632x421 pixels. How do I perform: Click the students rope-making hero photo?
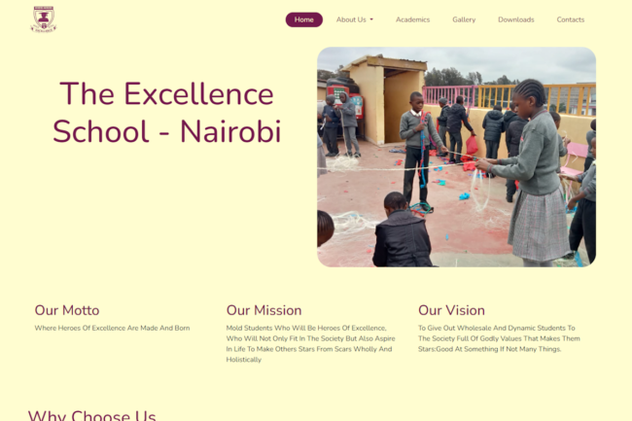click(456, 158)
